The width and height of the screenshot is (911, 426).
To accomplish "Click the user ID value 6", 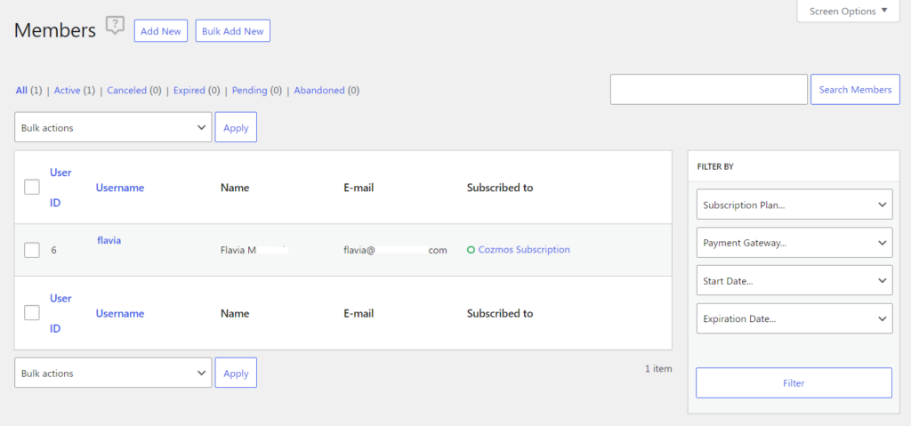I will coord(53,250).
